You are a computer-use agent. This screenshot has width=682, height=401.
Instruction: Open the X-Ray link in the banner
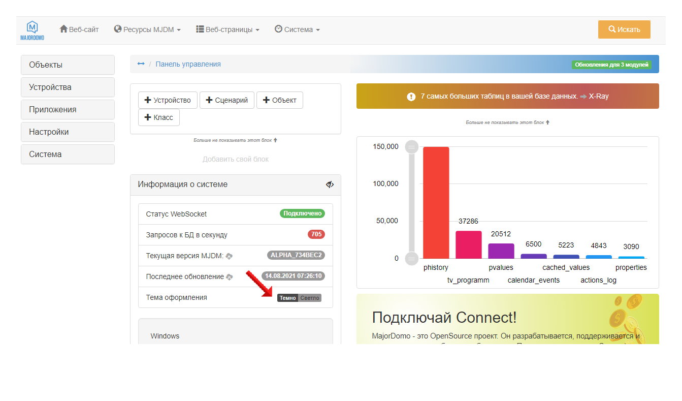[599, 96]
